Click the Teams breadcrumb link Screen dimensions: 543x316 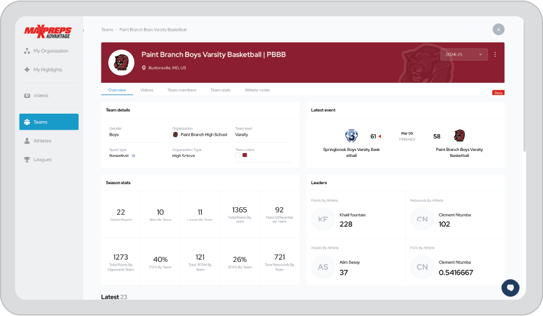pyautogui.click(x=107, y=30)
